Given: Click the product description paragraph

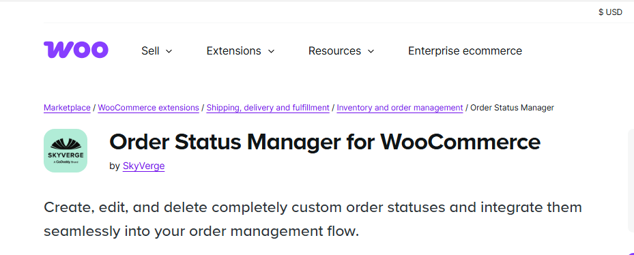Looking at the screenshot, I should click(313, 220).
